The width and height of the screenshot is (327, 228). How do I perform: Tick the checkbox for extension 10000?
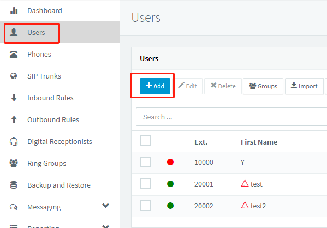145,162
